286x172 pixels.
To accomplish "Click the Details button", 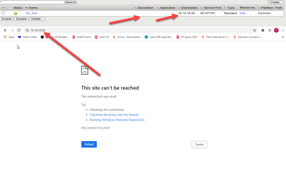I will (199, 144).
